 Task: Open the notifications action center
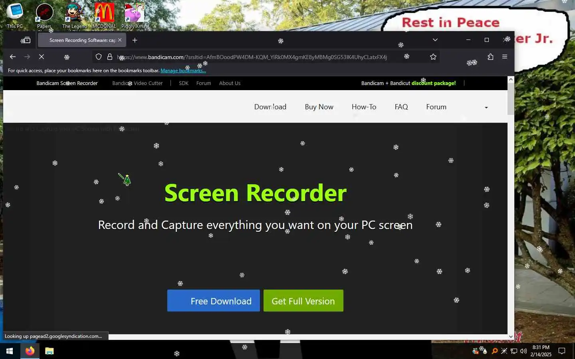click(x=562, y=351)
